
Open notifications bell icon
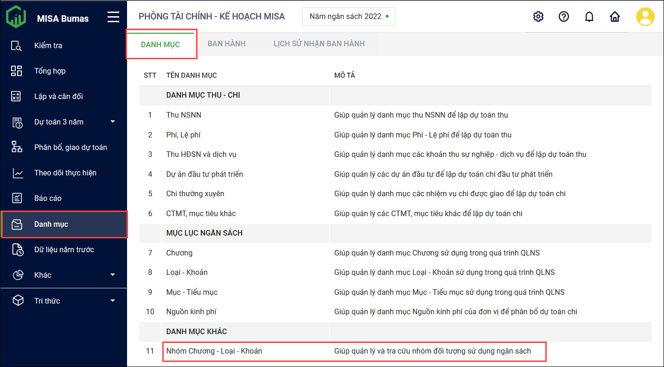(589, 17)
